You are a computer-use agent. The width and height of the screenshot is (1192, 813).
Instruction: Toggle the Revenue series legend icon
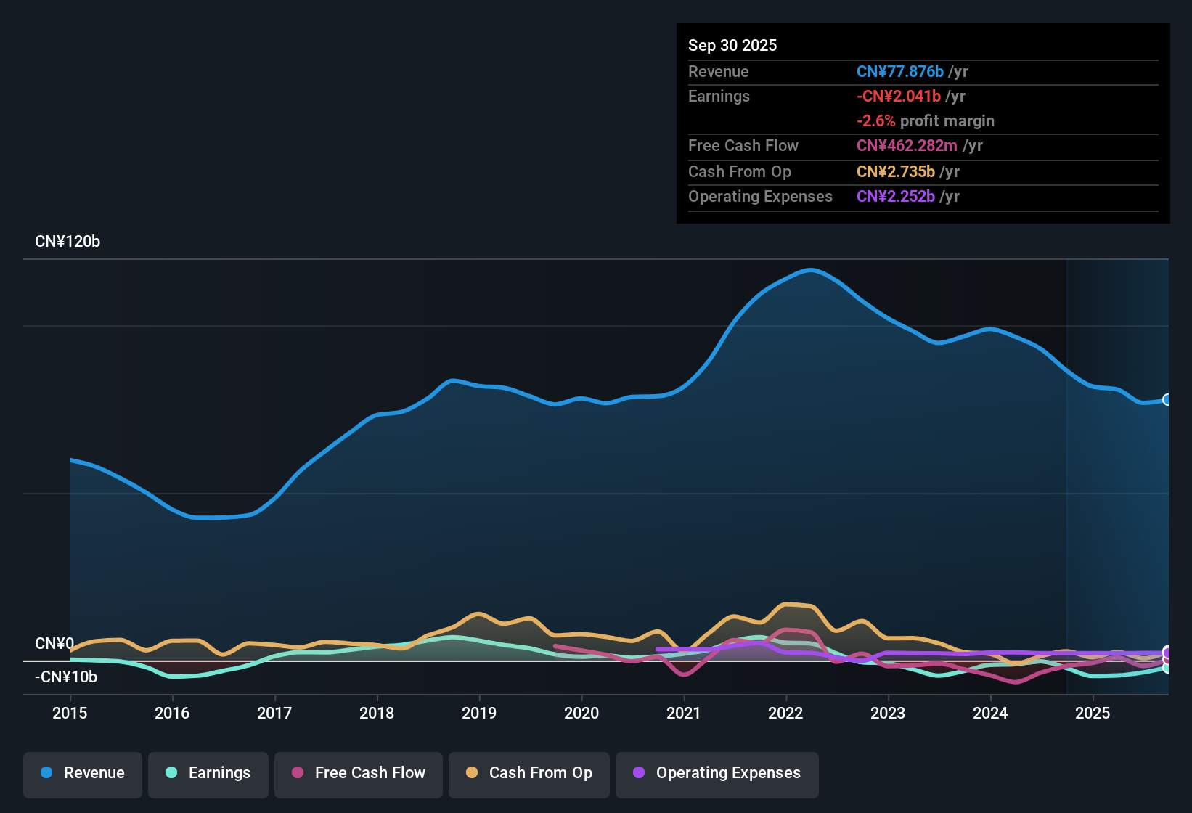[x=46, y=773]
